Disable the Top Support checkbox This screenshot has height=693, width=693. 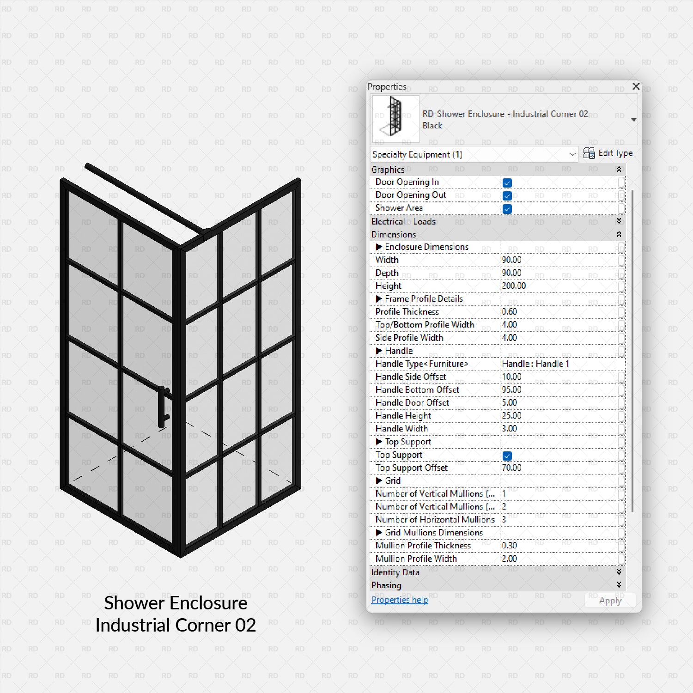pos(507,456)
